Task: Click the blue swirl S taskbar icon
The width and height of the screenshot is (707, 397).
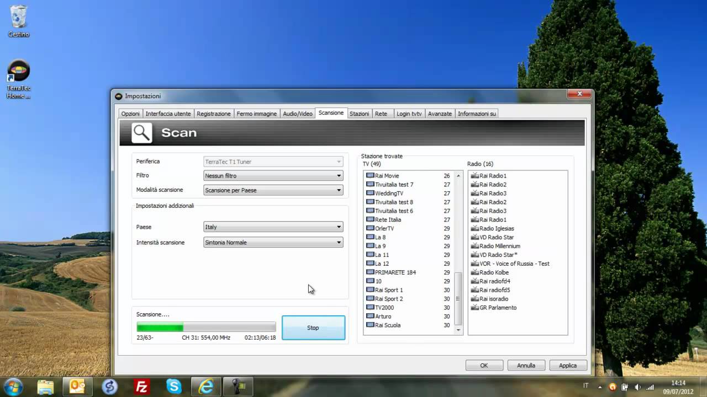Action: point(110,387)
